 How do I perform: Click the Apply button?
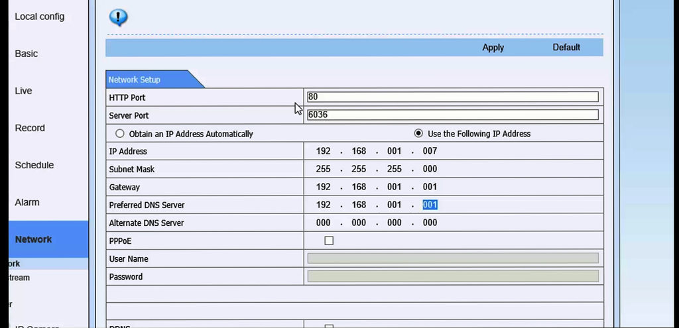(493, 48)
